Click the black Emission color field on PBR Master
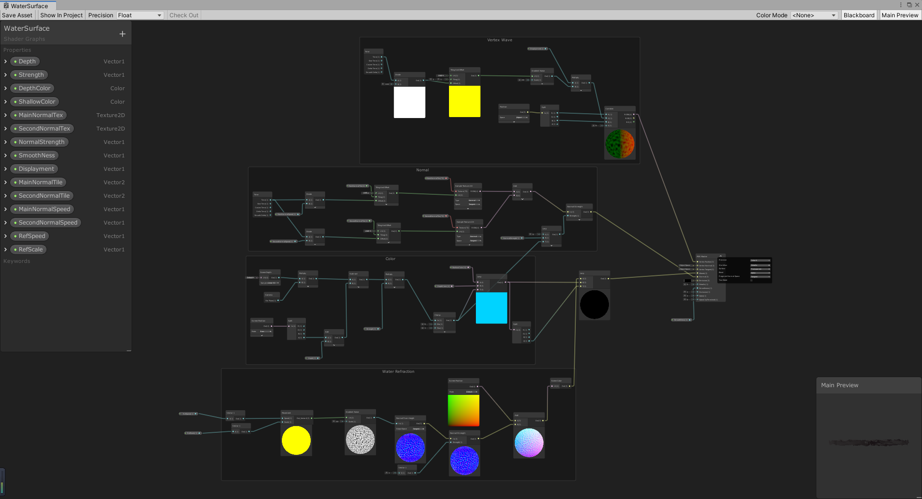The height and width of the screenshot is (499, 922). (x=688, y=281)
